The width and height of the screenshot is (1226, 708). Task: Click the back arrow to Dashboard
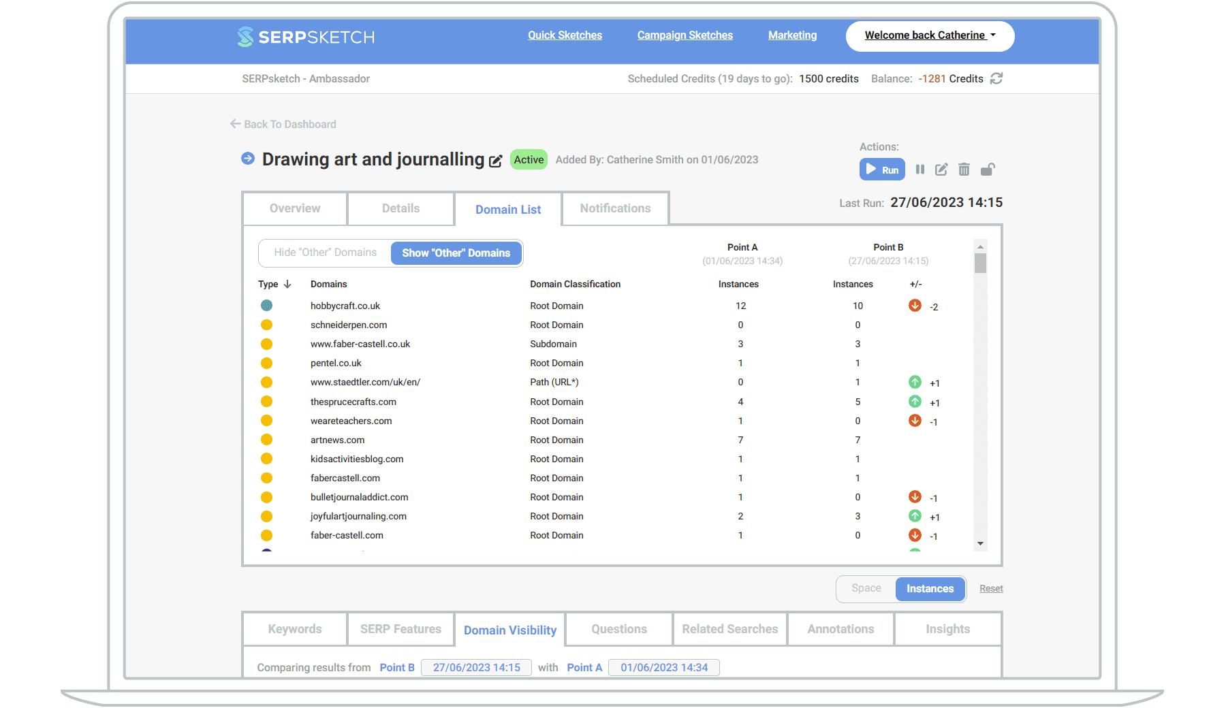click(235, 124)
